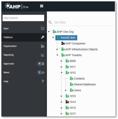The height and width of the screenshot is (119, 118).
Task: Collapse the forest5.dom node
Action: pyautogui.click(x=53, y=38)
